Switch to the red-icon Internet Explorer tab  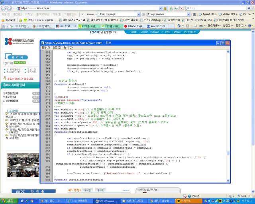(135, 26)
